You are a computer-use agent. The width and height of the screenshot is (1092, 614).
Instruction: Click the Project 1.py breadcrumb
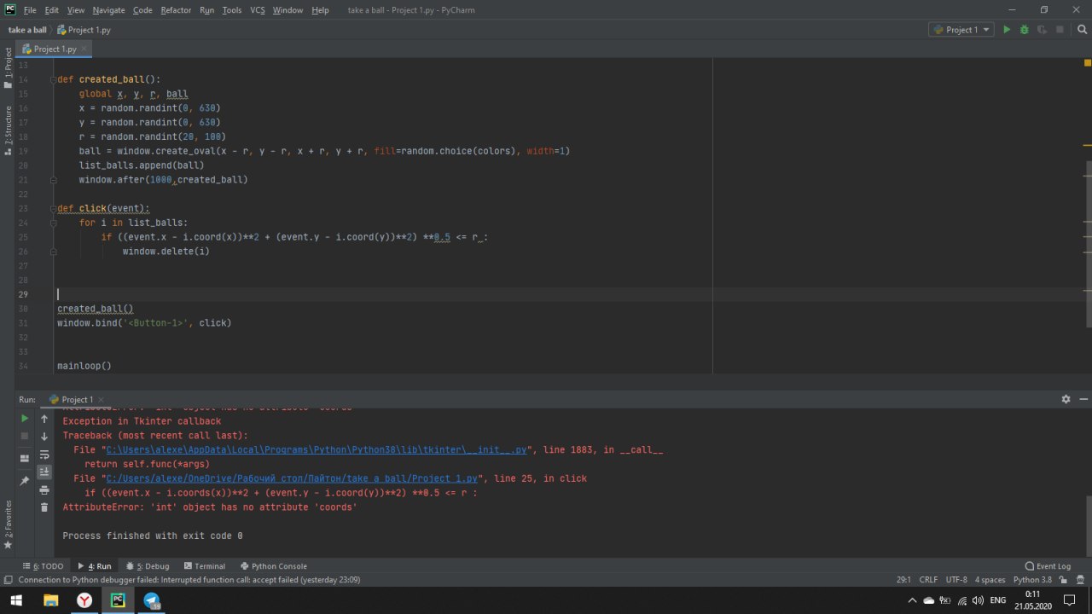click(x=84, y=30)
